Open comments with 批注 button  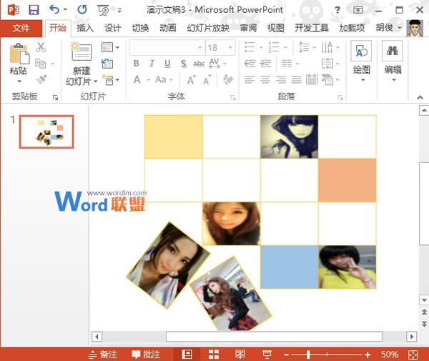point(146,355)
